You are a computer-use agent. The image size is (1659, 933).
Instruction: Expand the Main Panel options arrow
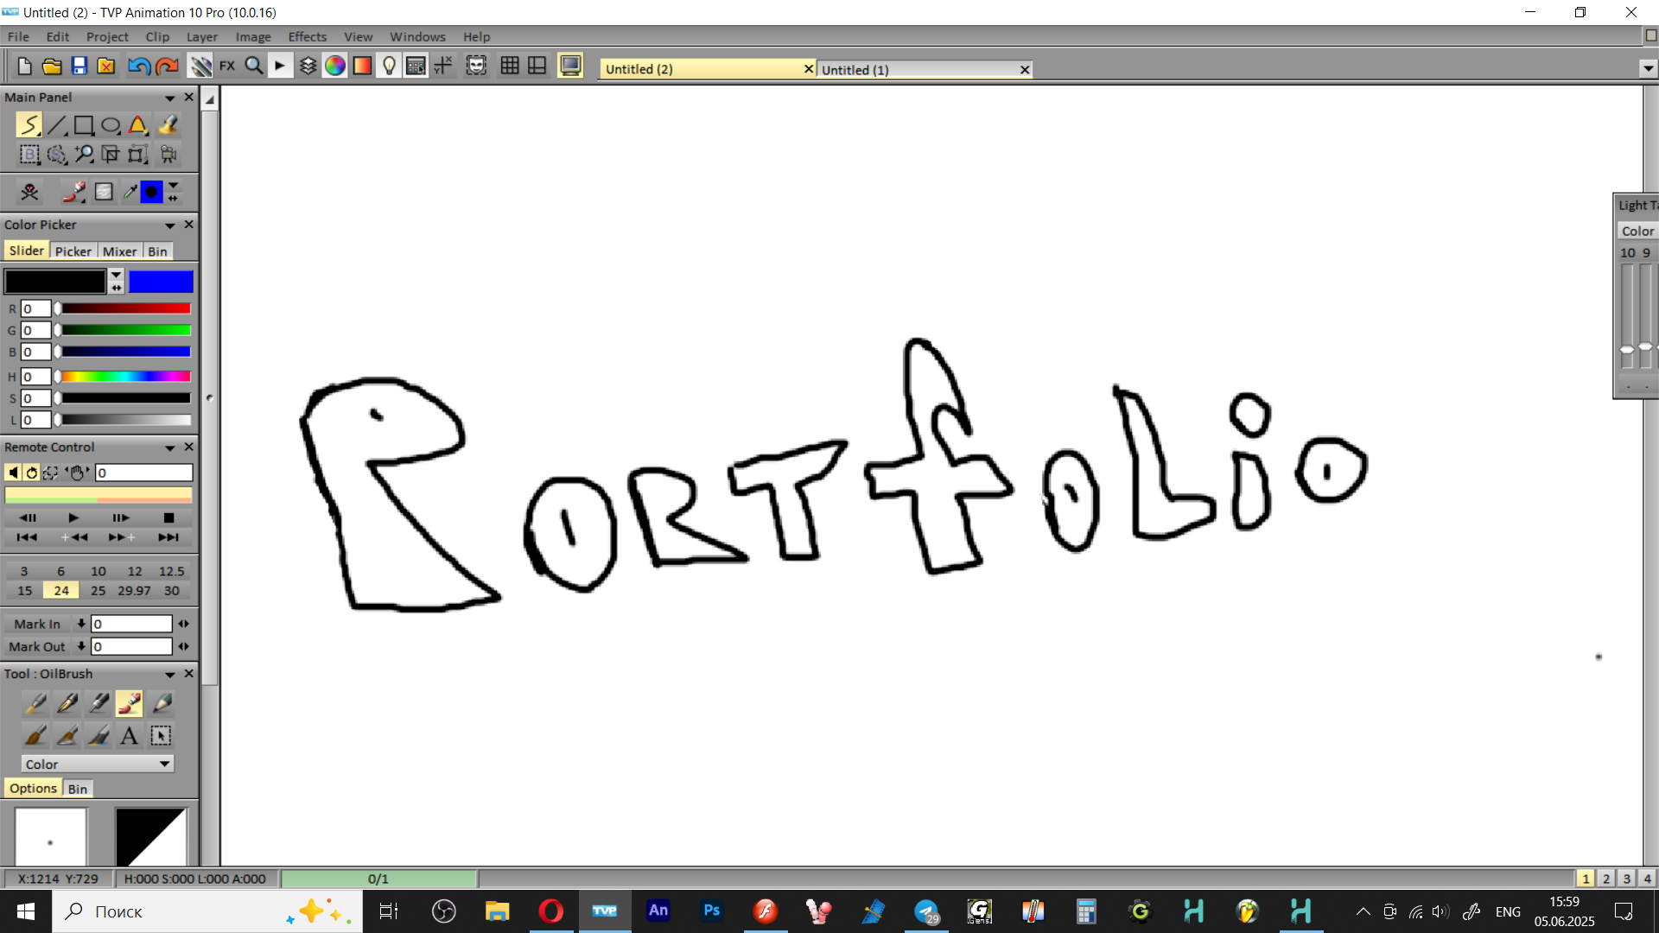[170, 98]
